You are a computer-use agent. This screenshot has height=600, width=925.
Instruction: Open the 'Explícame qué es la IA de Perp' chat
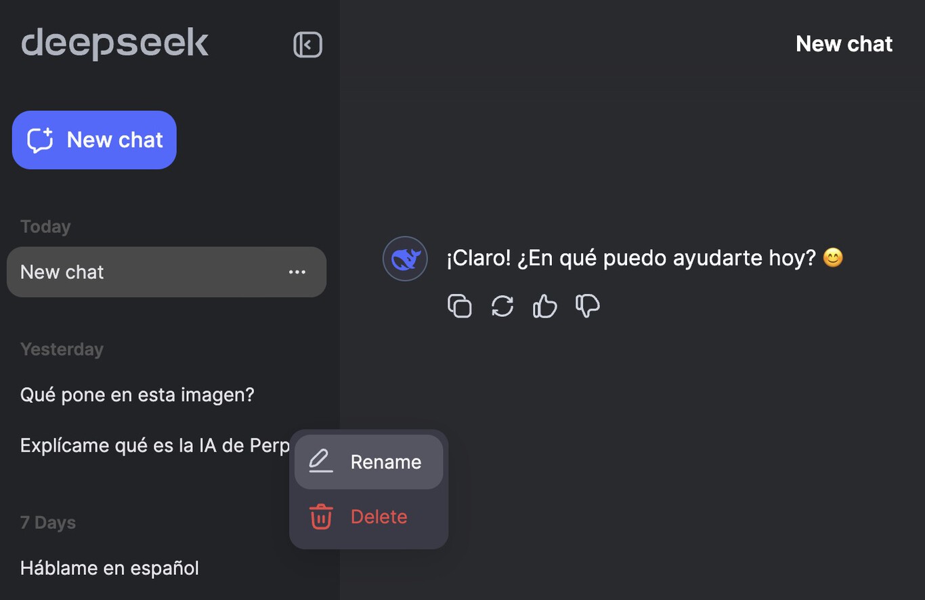click(154, 445)
